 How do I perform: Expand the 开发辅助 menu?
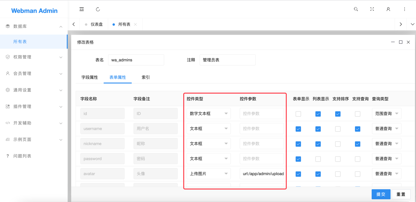(x=61, y=123)
